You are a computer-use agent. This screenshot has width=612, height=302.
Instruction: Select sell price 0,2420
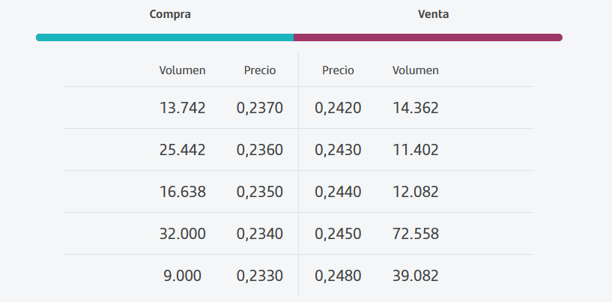click(x=338, y=108)
